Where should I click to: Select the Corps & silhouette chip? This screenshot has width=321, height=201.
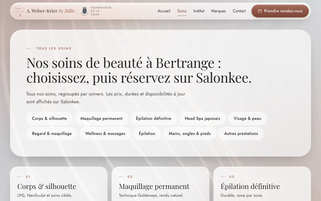[x=49, y=119]
